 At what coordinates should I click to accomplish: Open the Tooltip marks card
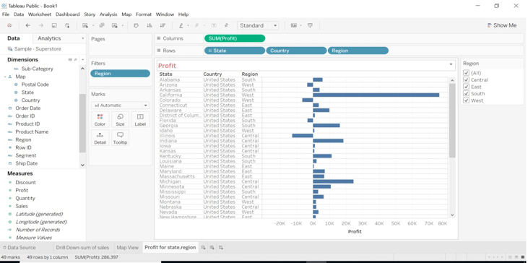click(x=120, y=138)
